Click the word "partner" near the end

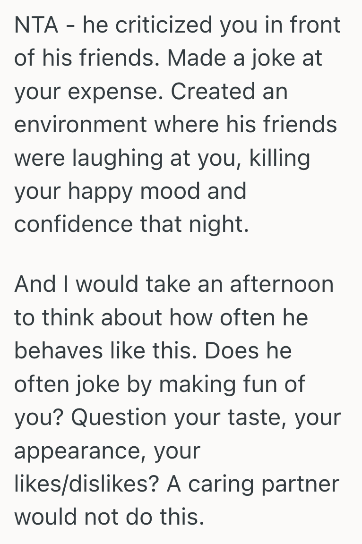point(306,485)
